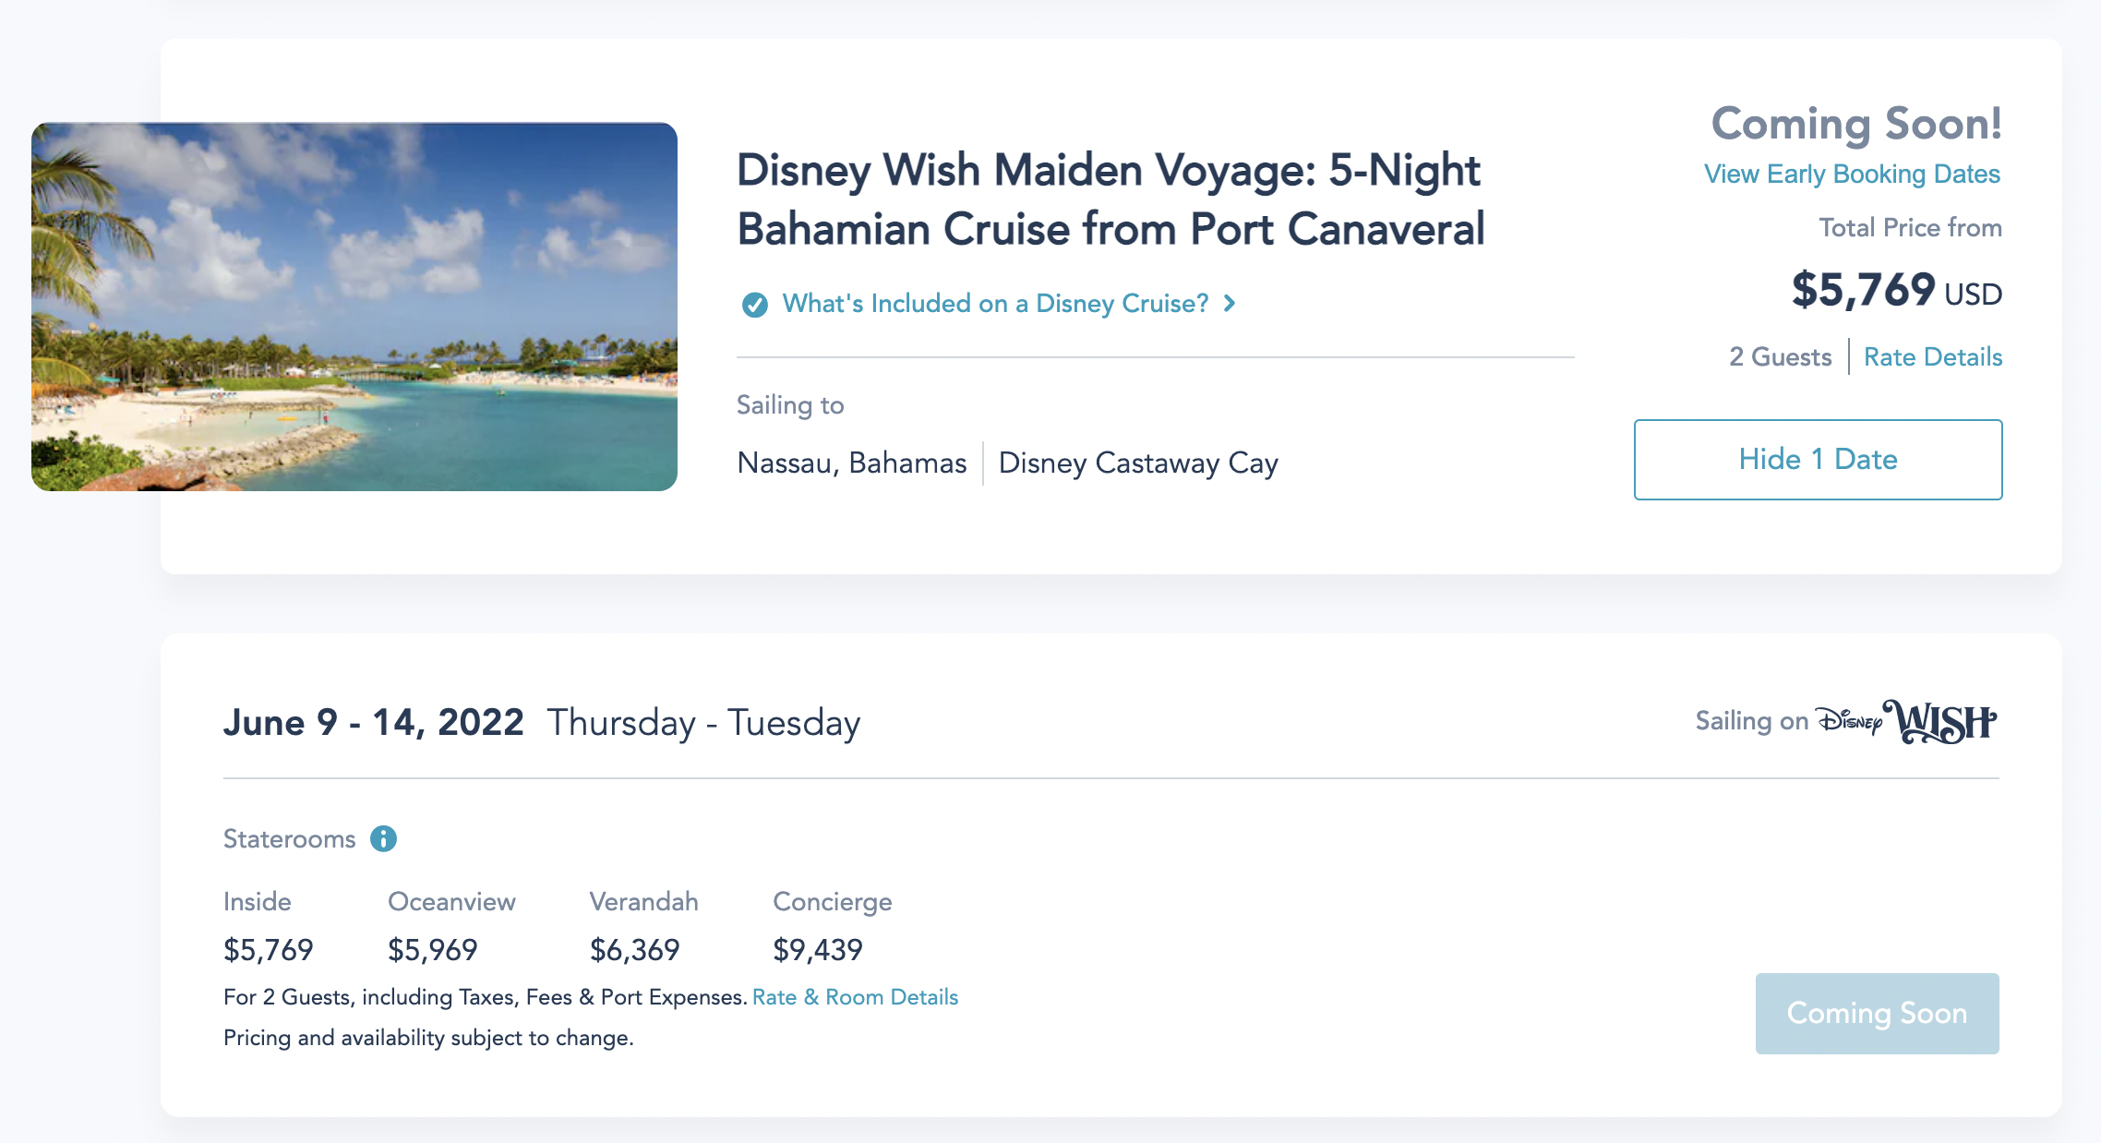Click the Staterooms info icon
Image resolution: width=2101 pixels, height=1143 pixels.
(383, 838)
